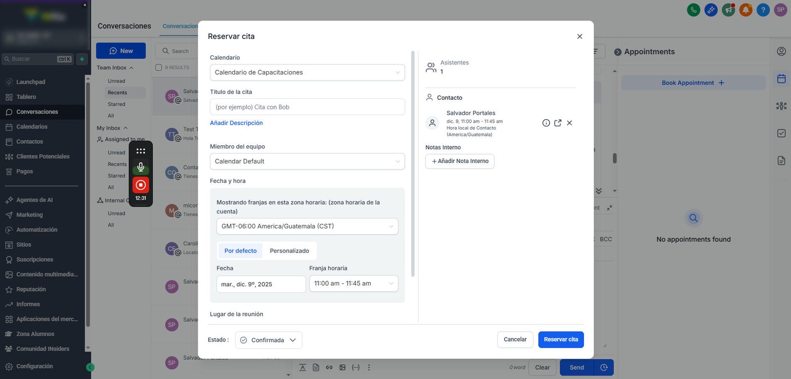Screen dimensions: 791x379
Task: Open Calendarios in the sidebar
Action: tap(32, 127)
